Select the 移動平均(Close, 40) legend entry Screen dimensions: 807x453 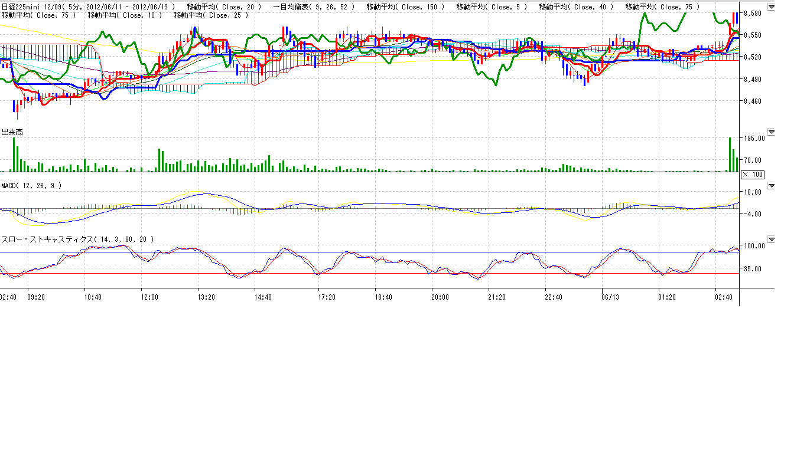point(576,7)
